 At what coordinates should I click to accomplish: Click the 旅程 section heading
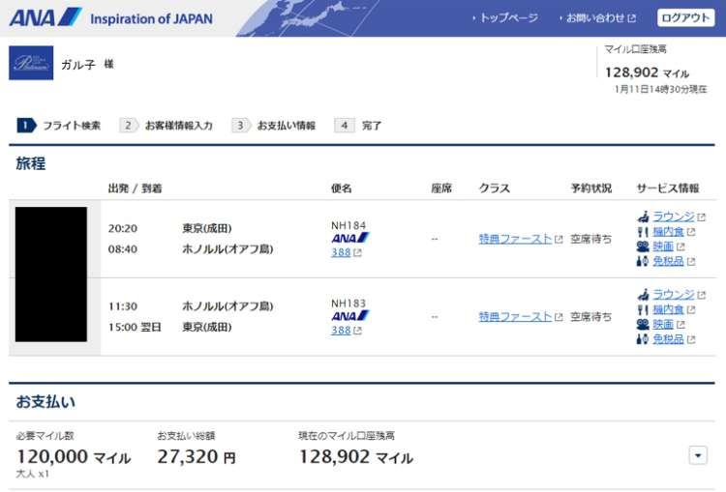coord(31,163)
